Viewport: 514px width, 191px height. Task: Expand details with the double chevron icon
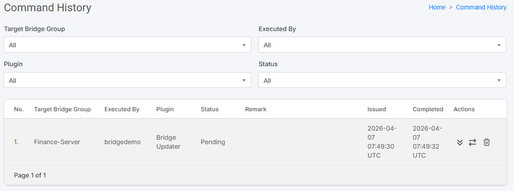pyautogui.click(x=460, y=142)
